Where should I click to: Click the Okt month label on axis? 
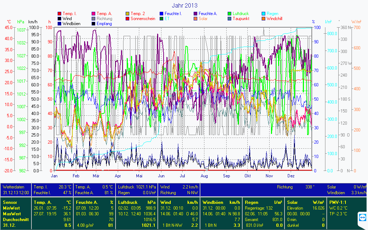248,176
